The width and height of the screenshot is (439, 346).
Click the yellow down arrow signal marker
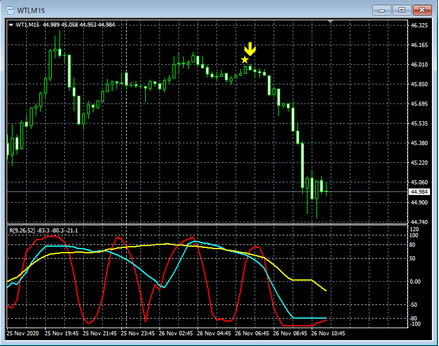[x=250, y=49]
